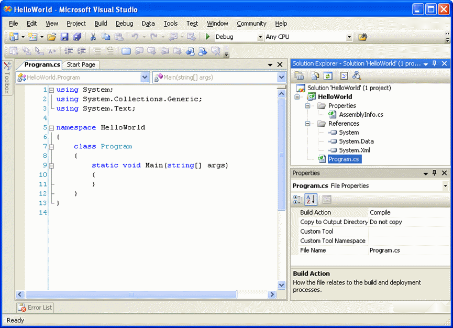This screenshot has height=328, width=453.
Task: Select the Program.cs editor tab
Action: click(x=42, y=64)
